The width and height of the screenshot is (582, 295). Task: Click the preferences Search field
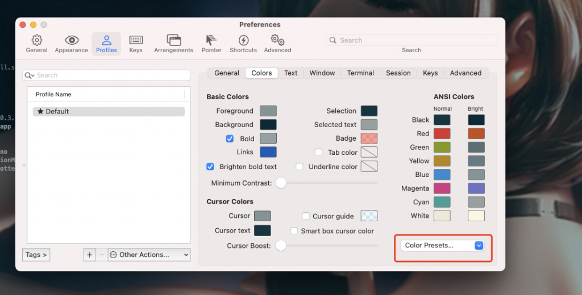[411, 40]
